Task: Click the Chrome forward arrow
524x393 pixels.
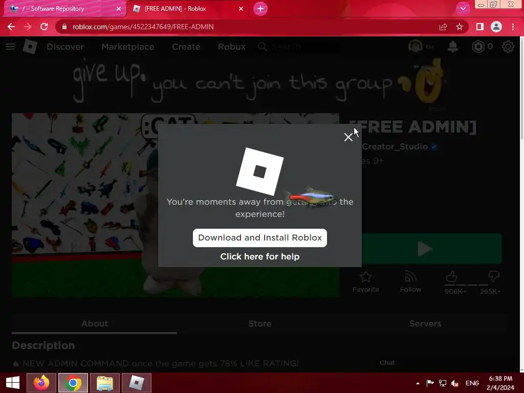Action: [28, 27]
